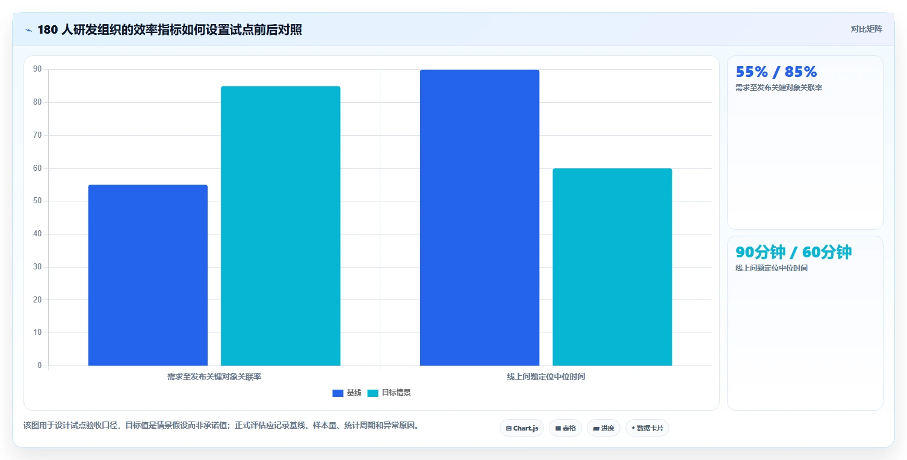Click the blue 基线 legend swatch
The image size is (907, 460).
[338, 393]
